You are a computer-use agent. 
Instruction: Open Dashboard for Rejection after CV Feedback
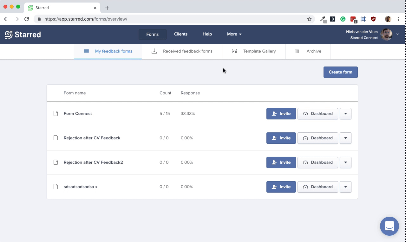(x=318, y=138)
